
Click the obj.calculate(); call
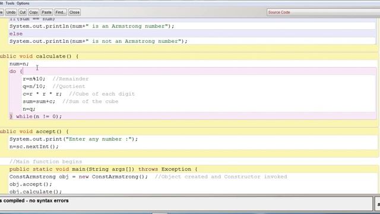pyautogui.click(x=36, y=191)
